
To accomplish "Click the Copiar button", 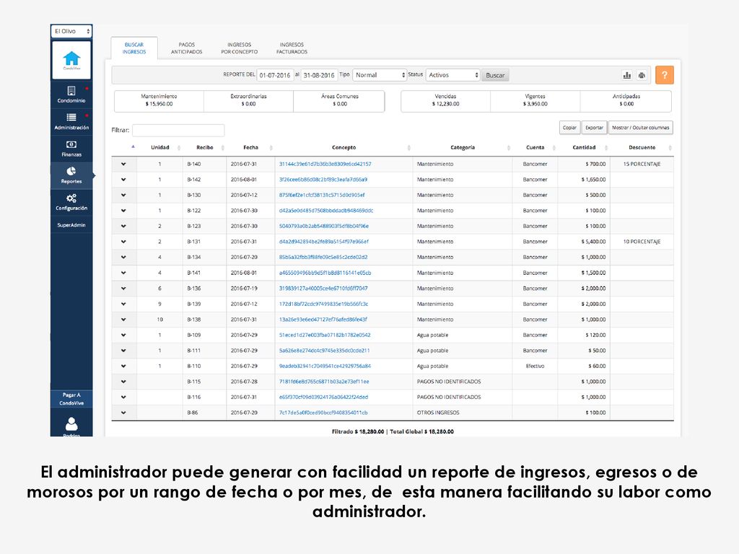I will click(x=569, y=128).
